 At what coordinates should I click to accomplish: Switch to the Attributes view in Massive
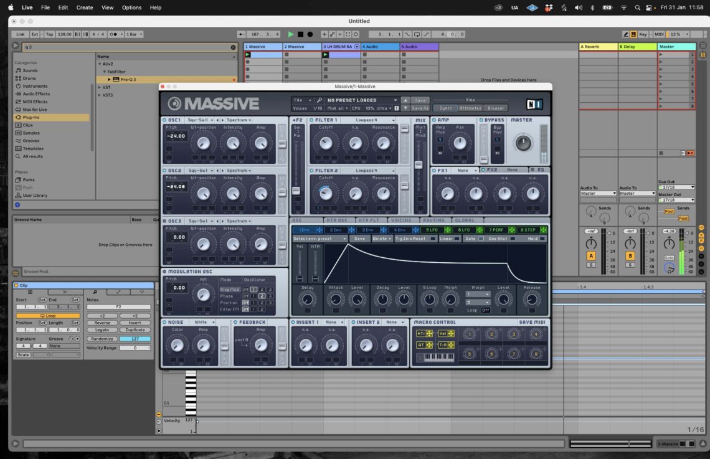pos(469,108)
